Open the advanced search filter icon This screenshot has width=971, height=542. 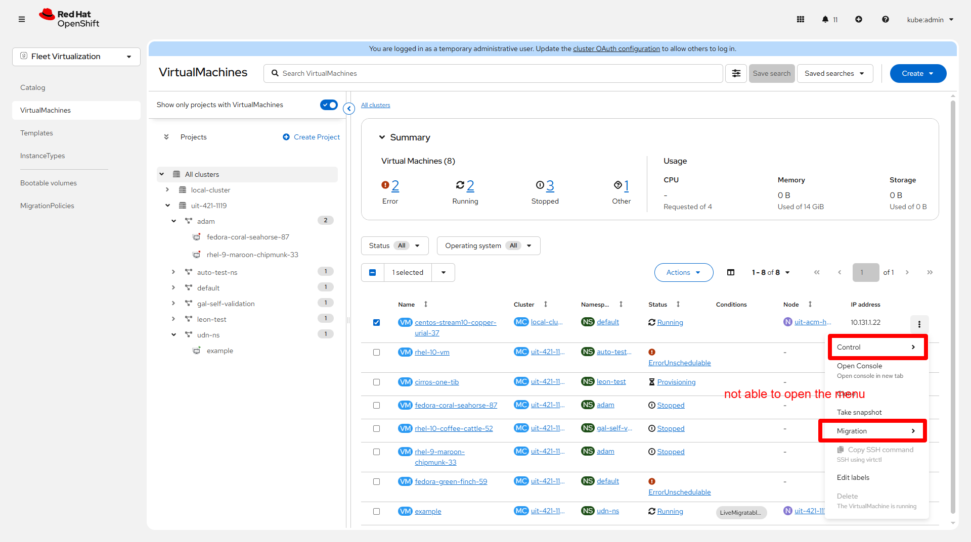(736, 74)
